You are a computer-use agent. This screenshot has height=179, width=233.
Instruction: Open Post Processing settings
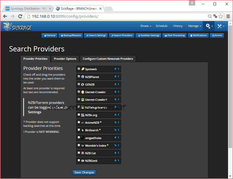click(x=175, y=35)
